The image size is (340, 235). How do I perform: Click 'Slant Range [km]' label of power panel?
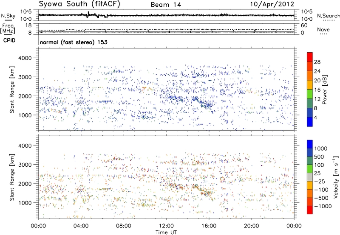pos(12,90)
